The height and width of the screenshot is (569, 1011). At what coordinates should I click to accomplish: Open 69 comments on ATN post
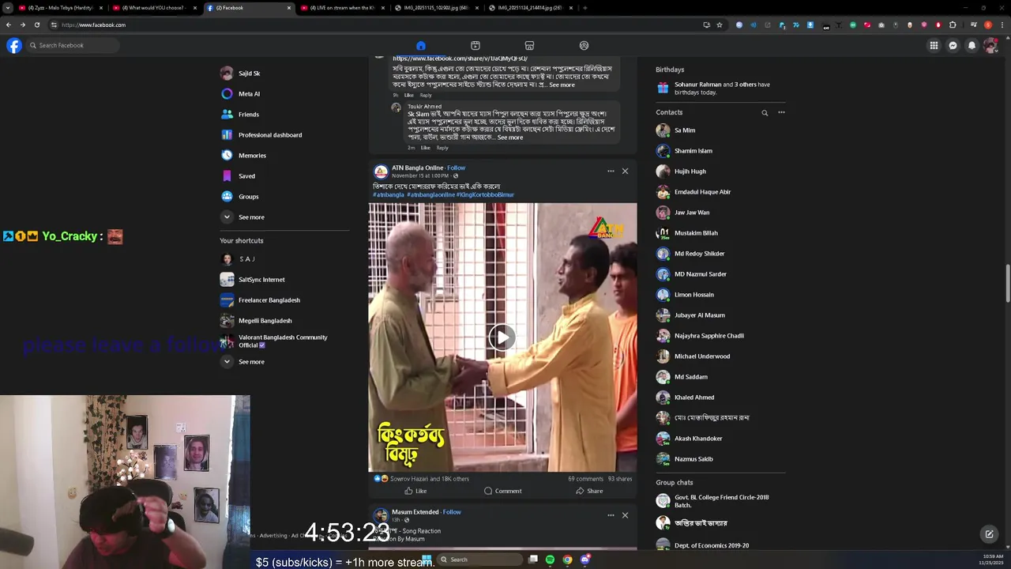(585, 479)
